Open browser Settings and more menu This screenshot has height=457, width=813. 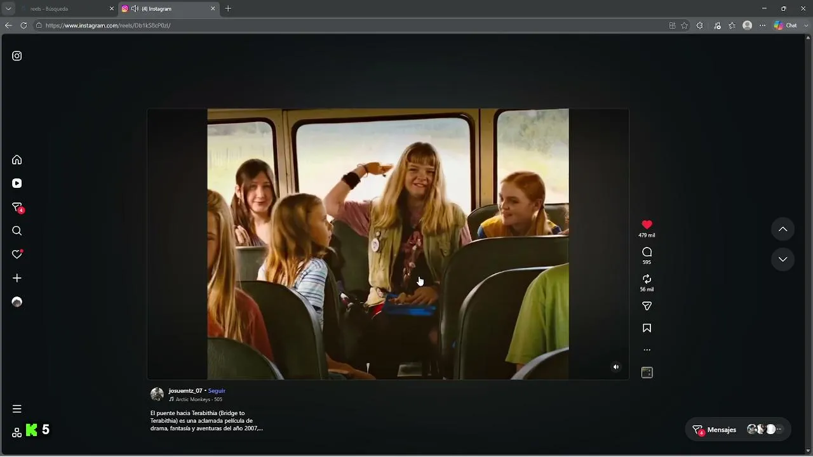pos(762,25)
